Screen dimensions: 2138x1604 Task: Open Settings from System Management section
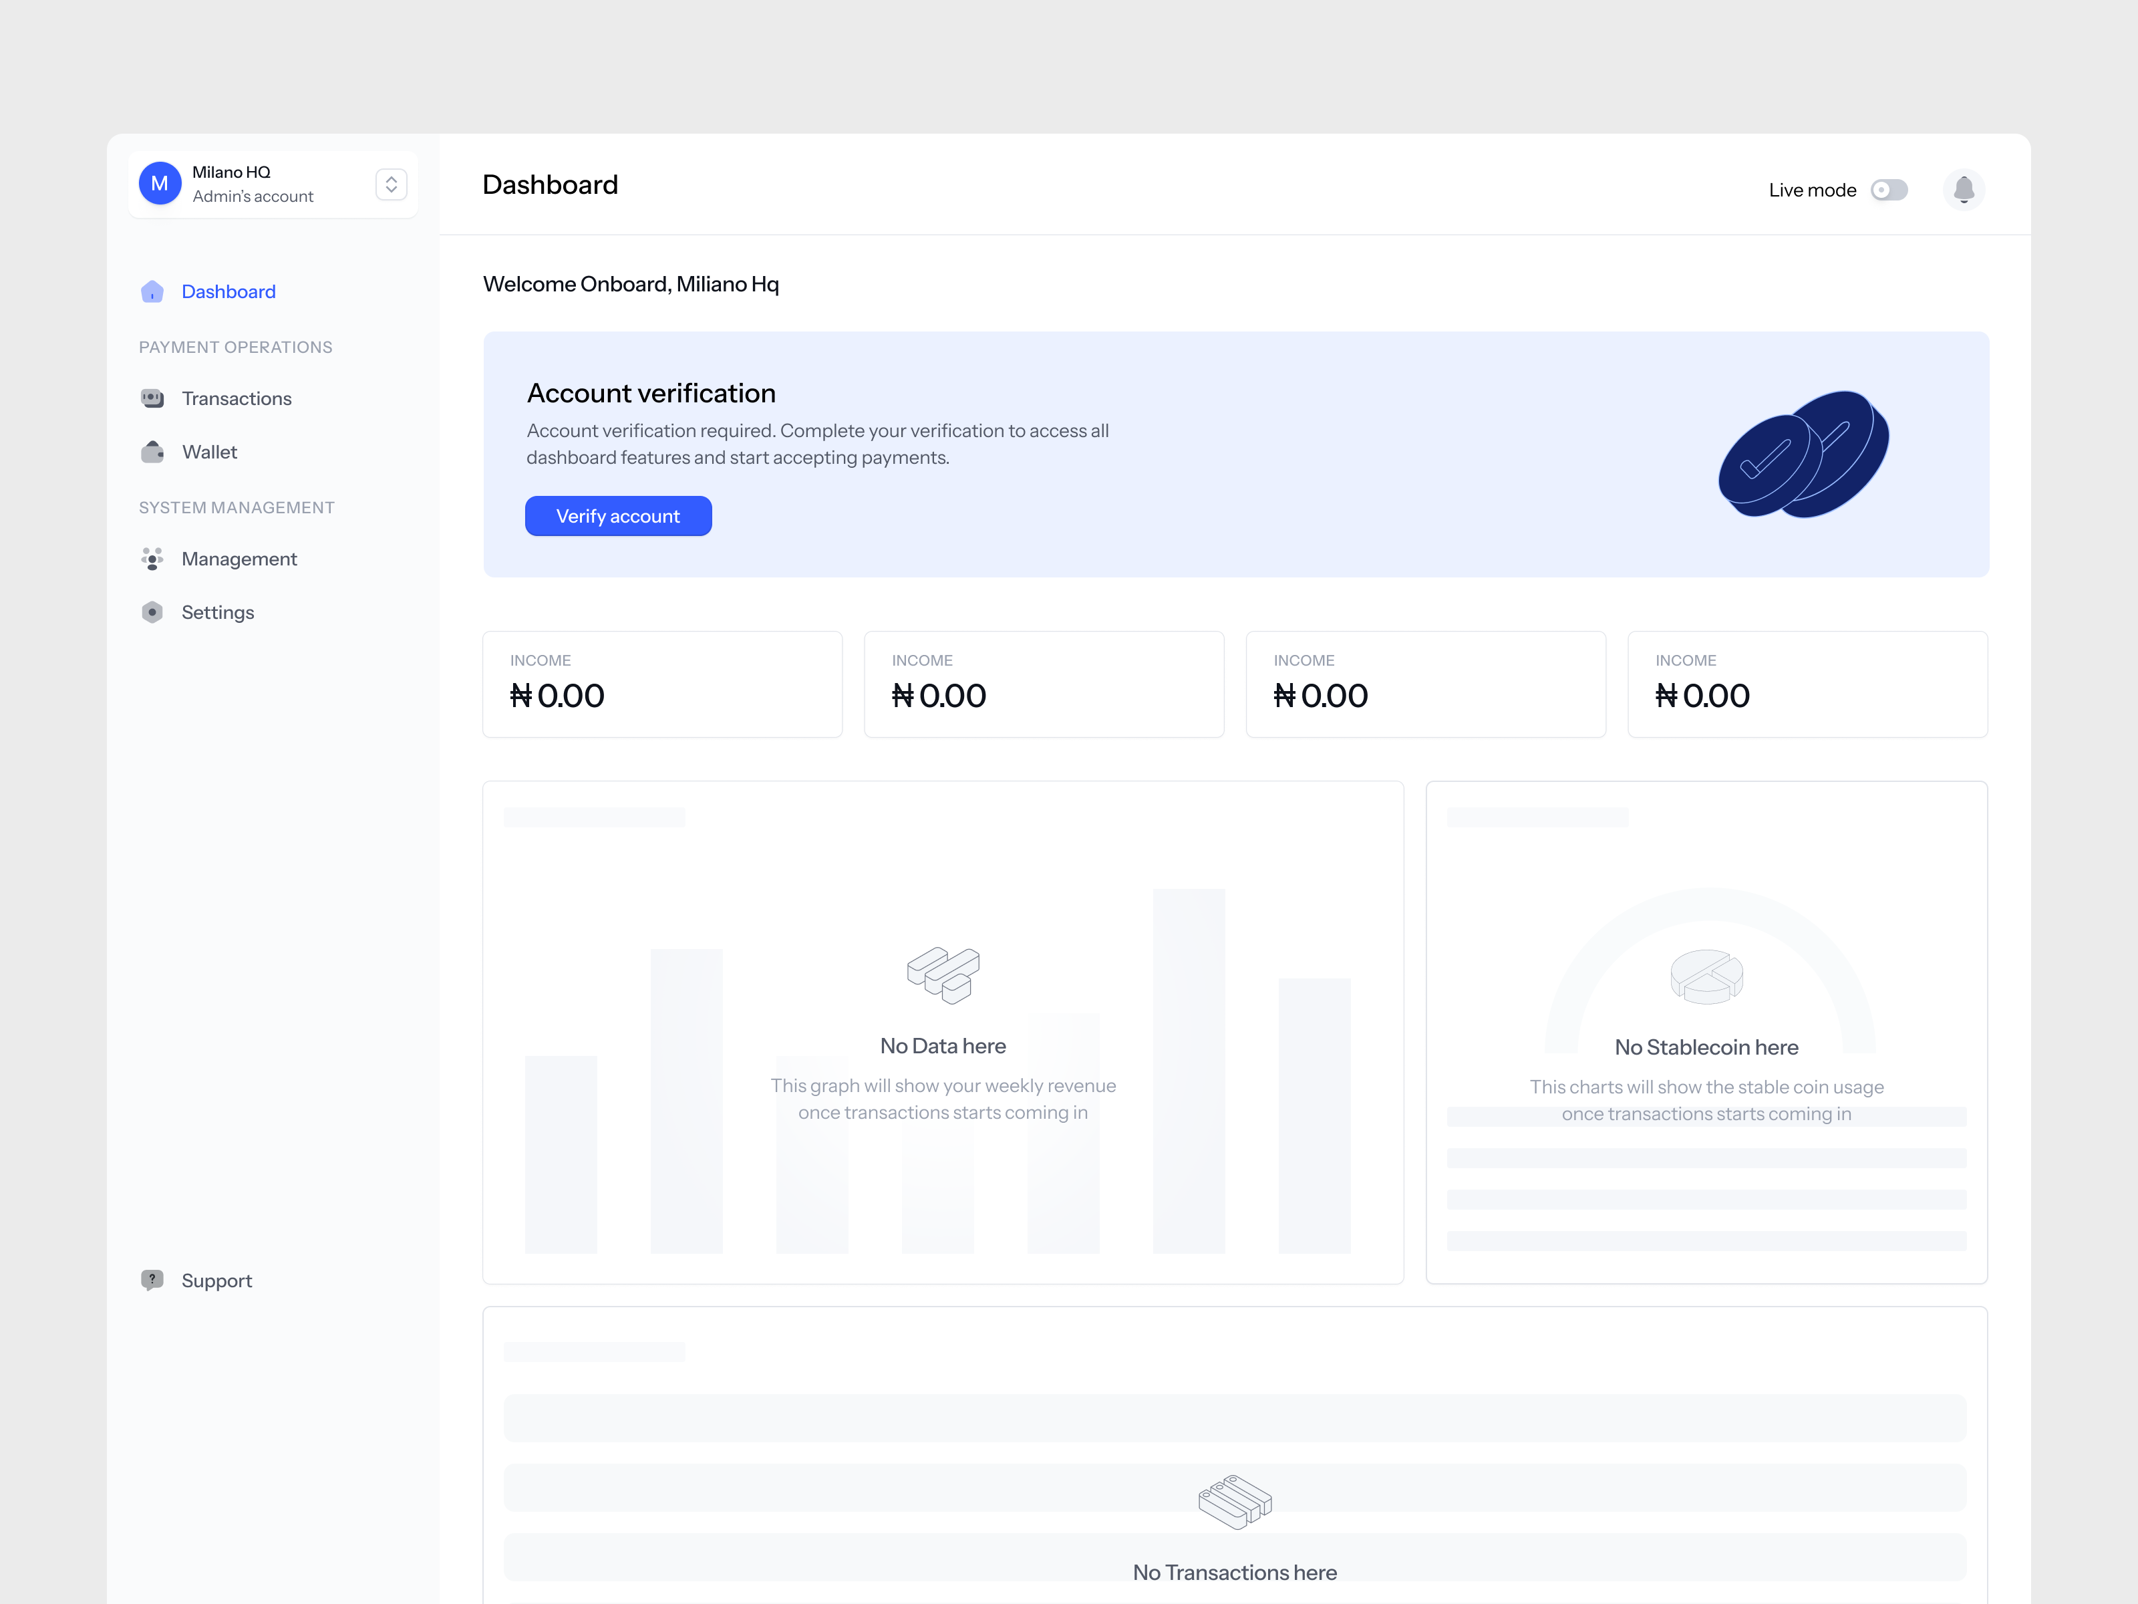click(217, 612)
